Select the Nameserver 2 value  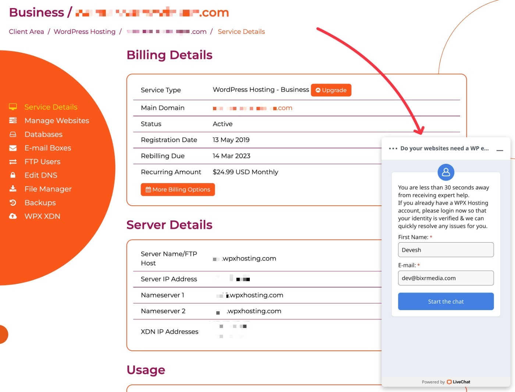coord(249,311)
